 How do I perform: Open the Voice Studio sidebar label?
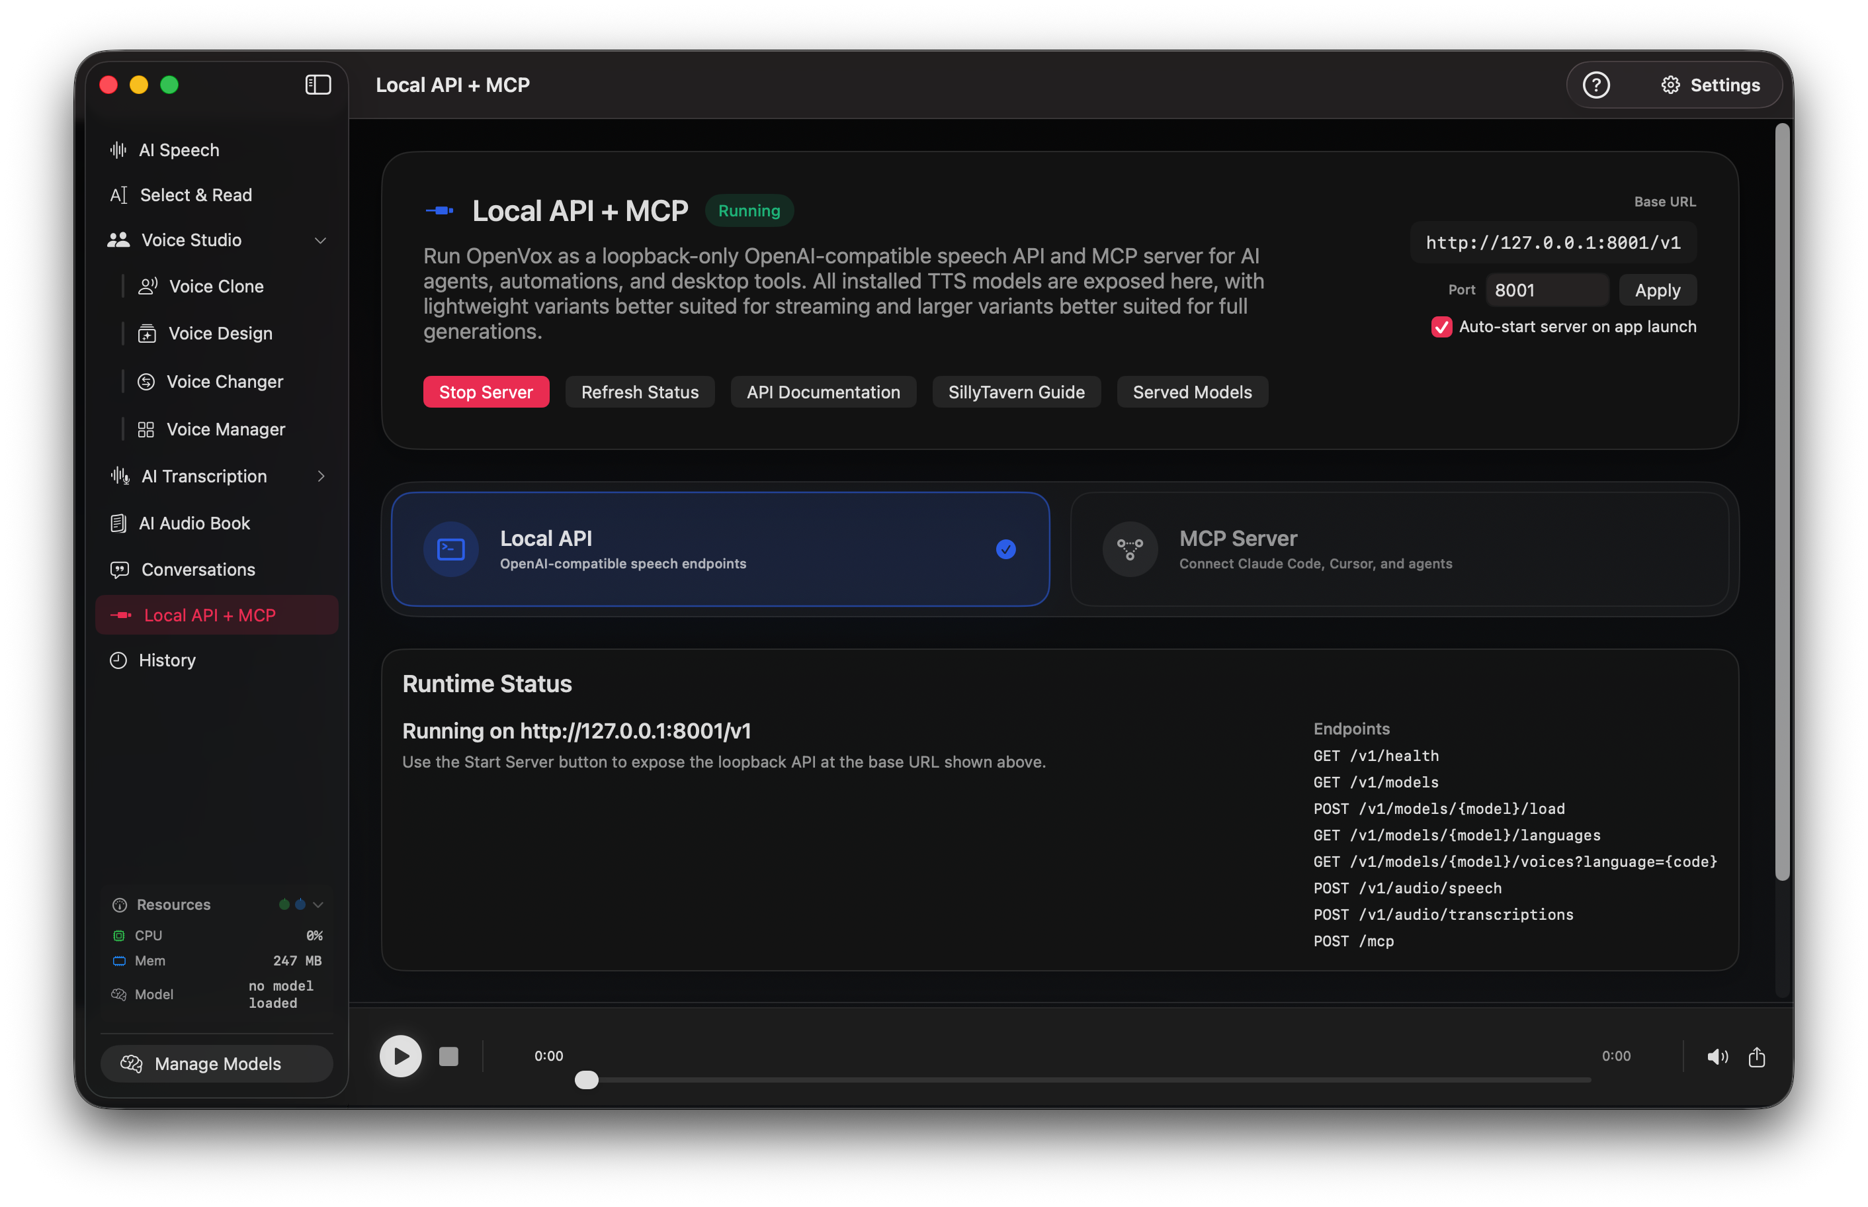[x=191, y=241]
